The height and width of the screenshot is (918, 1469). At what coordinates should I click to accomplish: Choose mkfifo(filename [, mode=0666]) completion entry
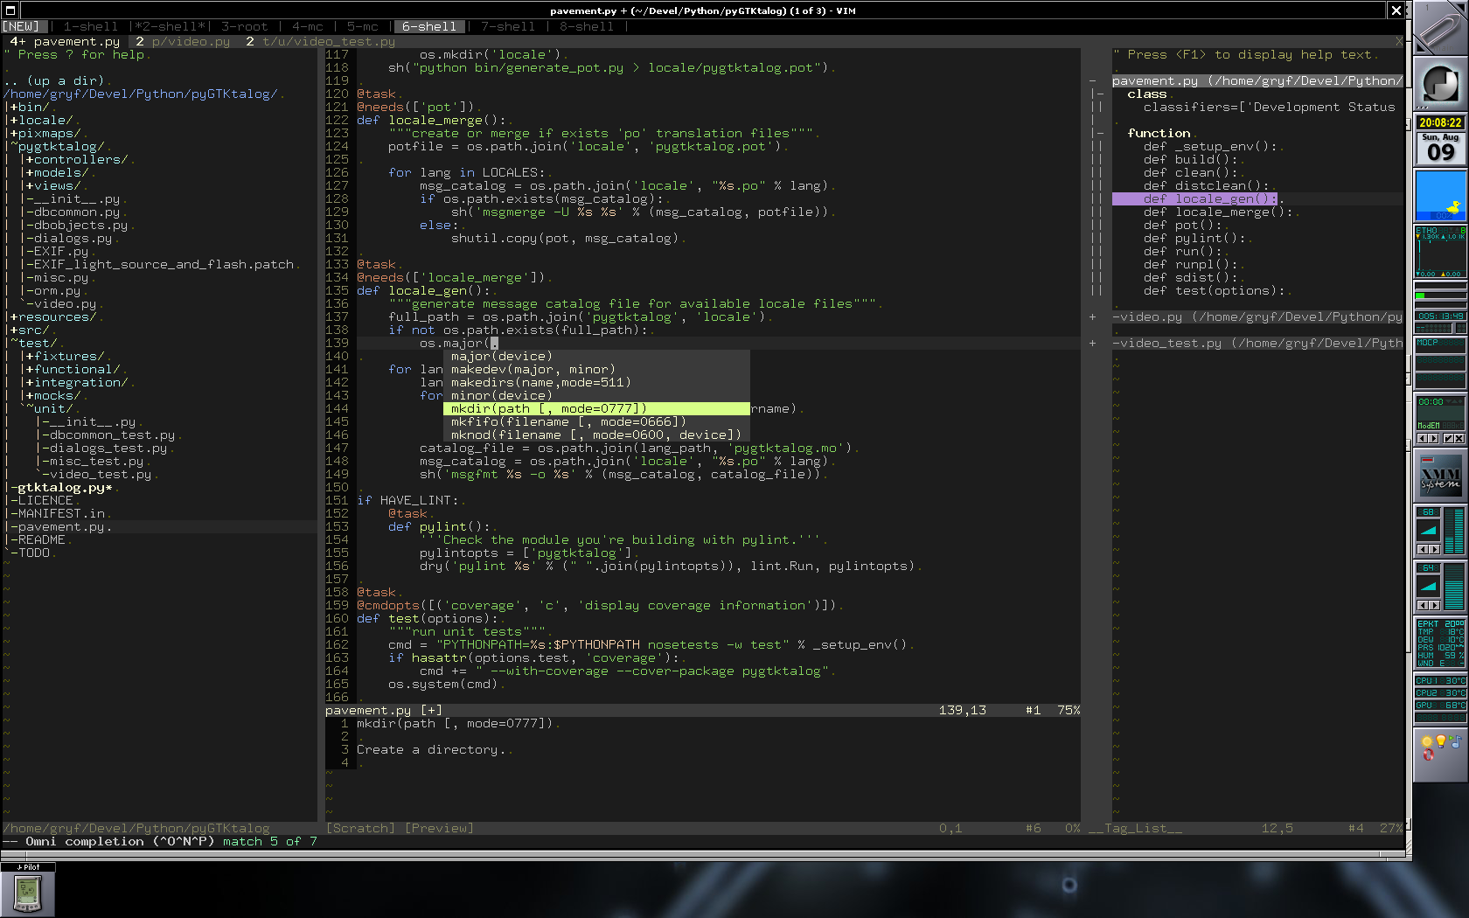pos(596,422)
